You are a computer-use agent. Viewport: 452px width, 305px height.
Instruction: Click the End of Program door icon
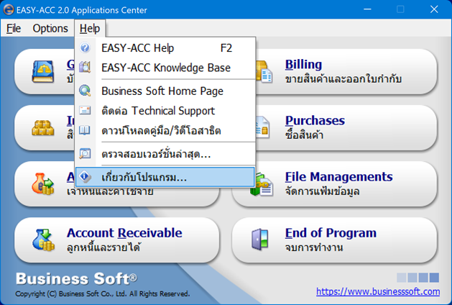point(260,240)
